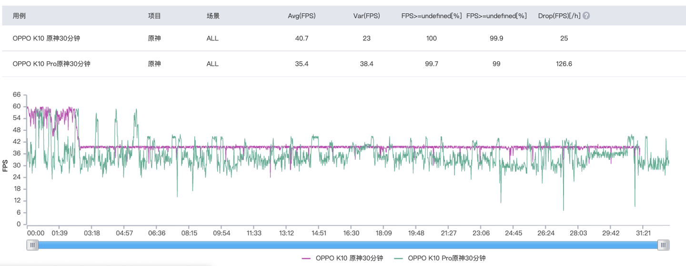686x266 pixels.
Task: Click the variance value 23
Action: [366, 38]
